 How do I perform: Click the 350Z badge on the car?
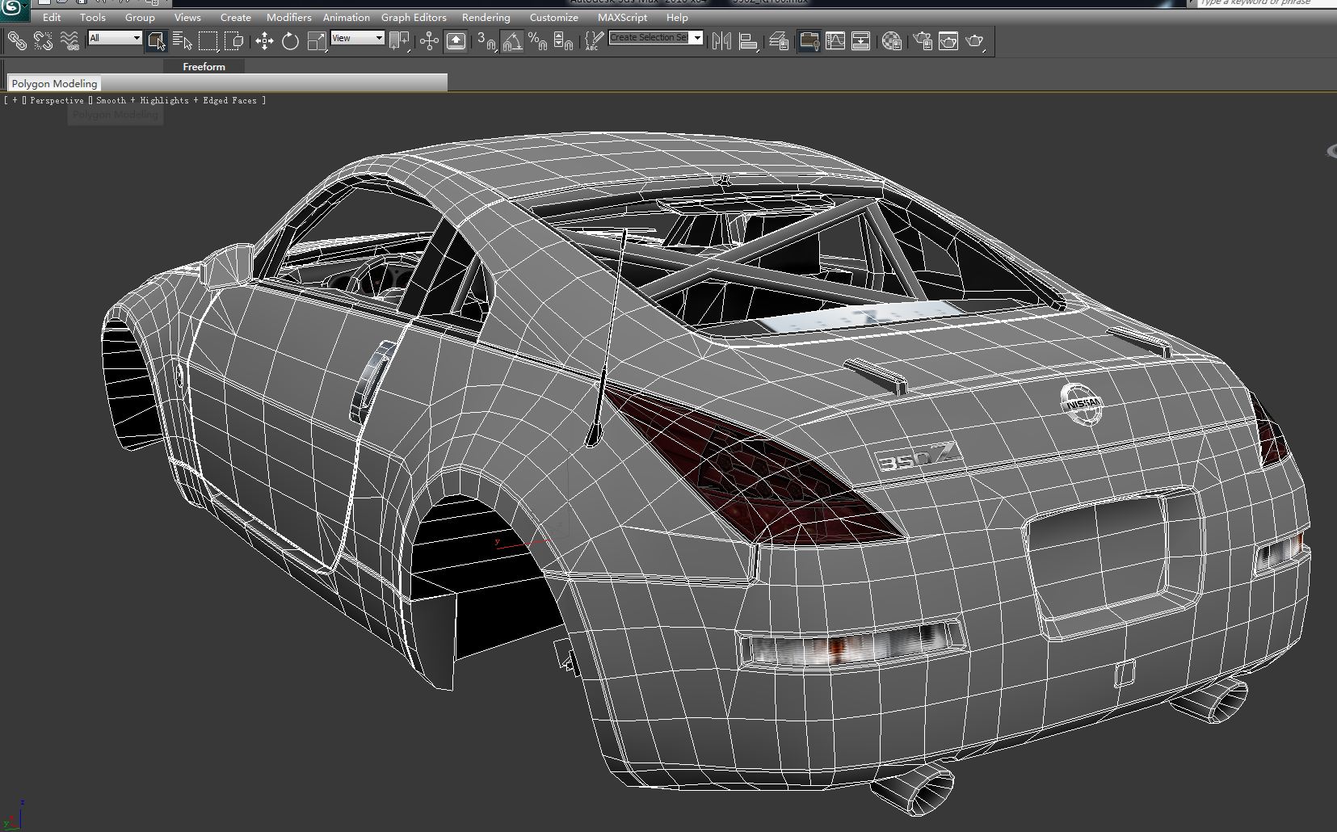(919, 458)
